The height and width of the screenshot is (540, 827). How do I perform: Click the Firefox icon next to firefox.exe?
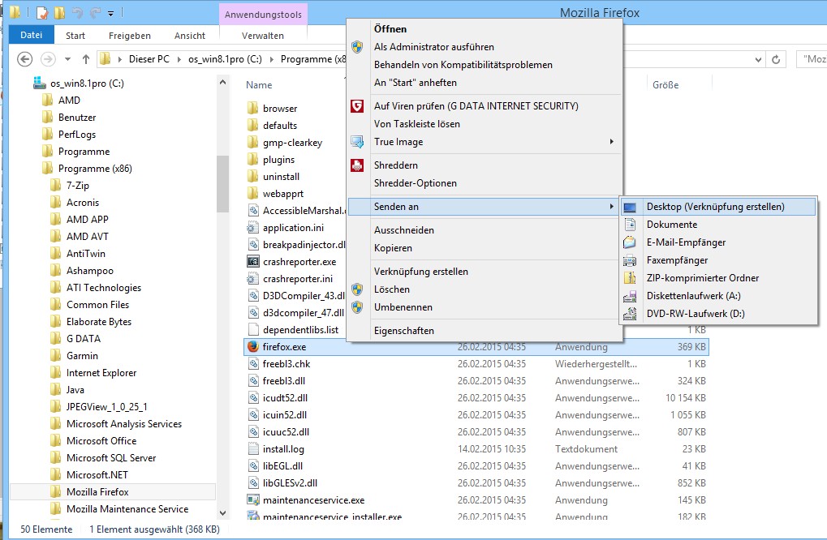[253, 347]
